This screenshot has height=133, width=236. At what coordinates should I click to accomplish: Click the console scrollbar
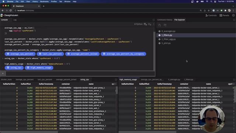[x=154, y=51]
